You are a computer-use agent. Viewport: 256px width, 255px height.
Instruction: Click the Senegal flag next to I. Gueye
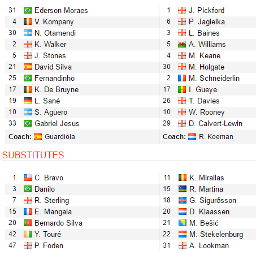182,89
